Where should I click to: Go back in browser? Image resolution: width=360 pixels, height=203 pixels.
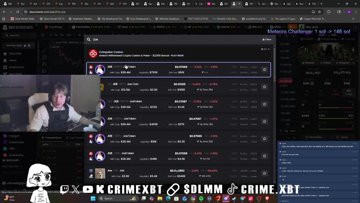coord(4,12)
